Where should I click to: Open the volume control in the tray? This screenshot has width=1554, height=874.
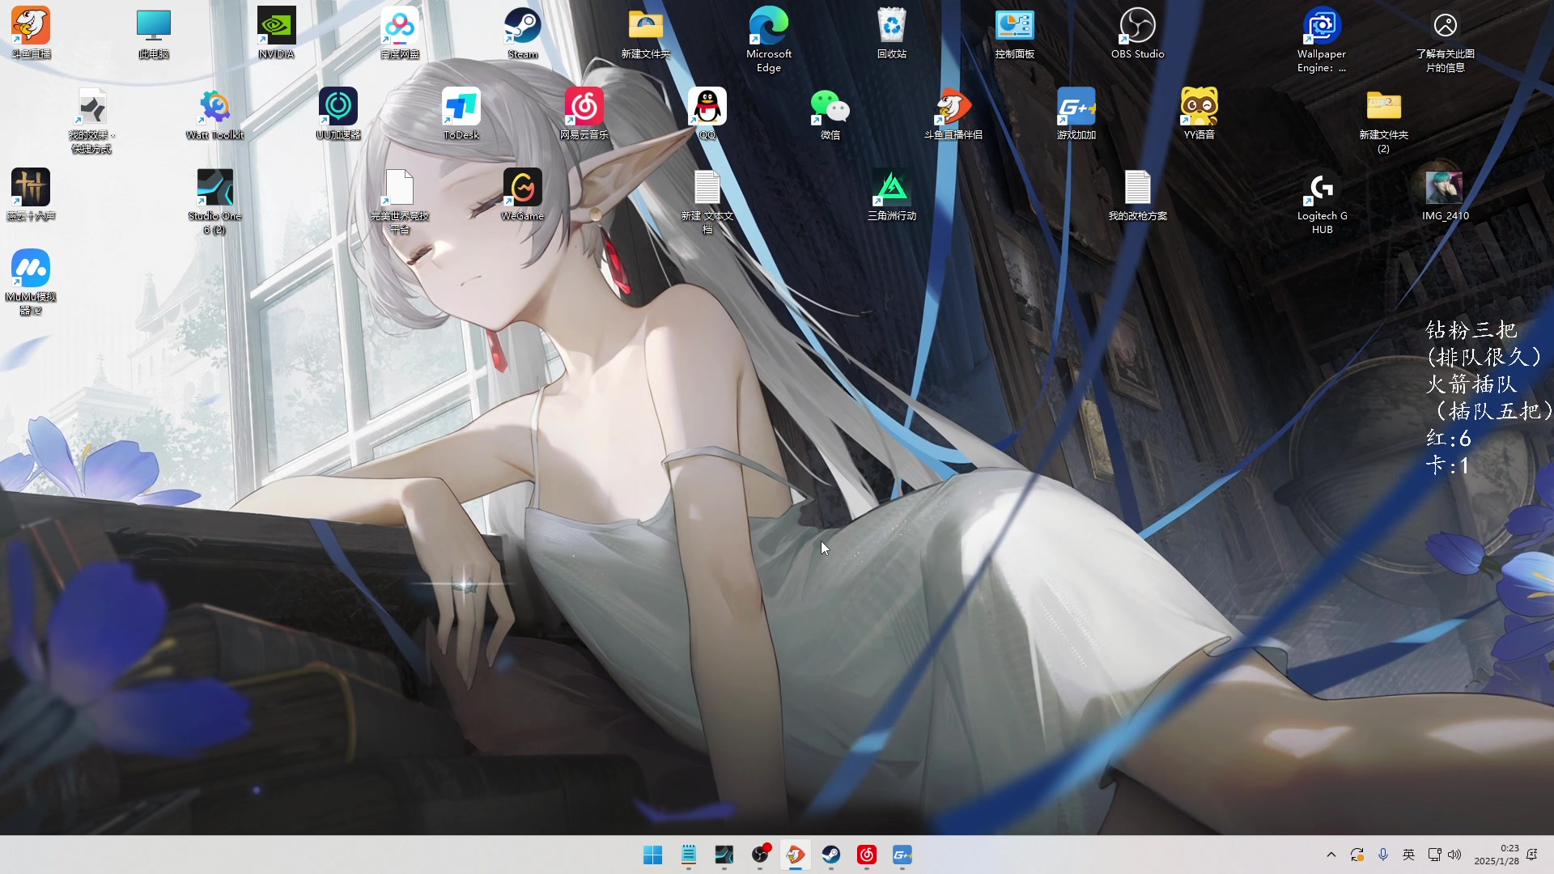pyautogui.click(x=1454, y=855)
